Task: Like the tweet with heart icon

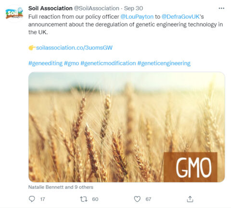Action: click(137, 199)
